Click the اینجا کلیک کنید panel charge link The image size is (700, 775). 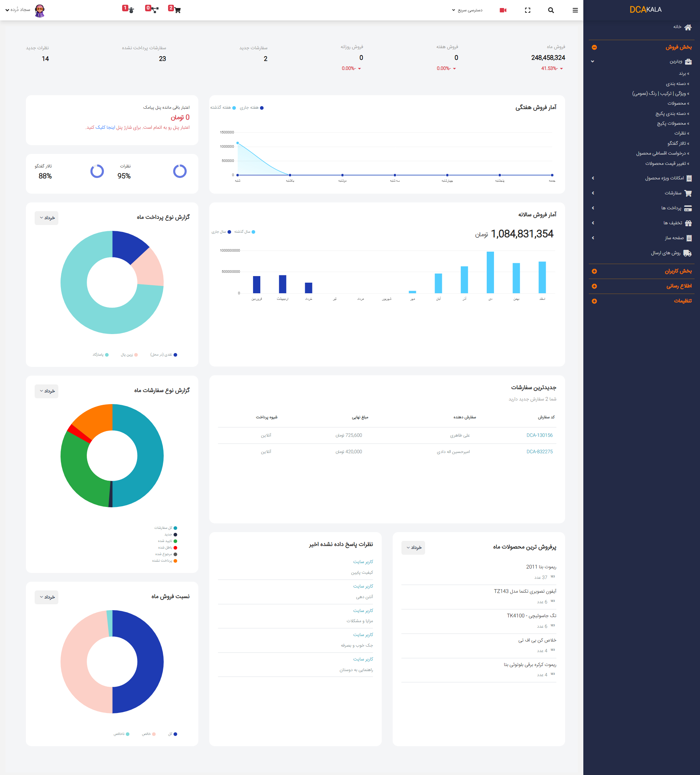click(100, 128)
